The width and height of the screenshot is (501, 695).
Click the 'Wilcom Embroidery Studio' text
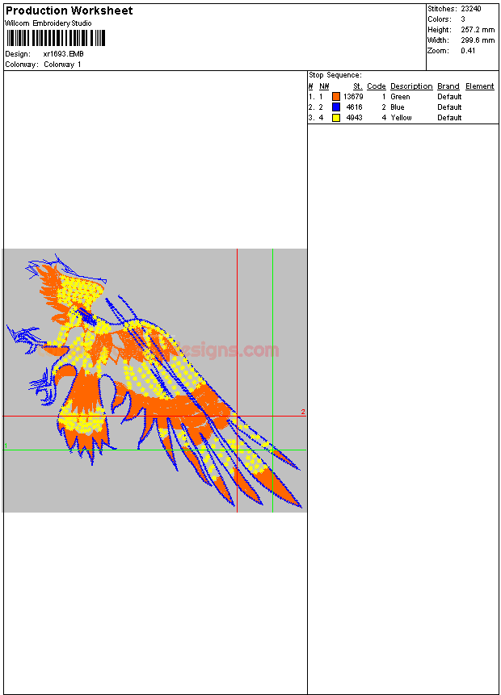[x=48, y=23]
